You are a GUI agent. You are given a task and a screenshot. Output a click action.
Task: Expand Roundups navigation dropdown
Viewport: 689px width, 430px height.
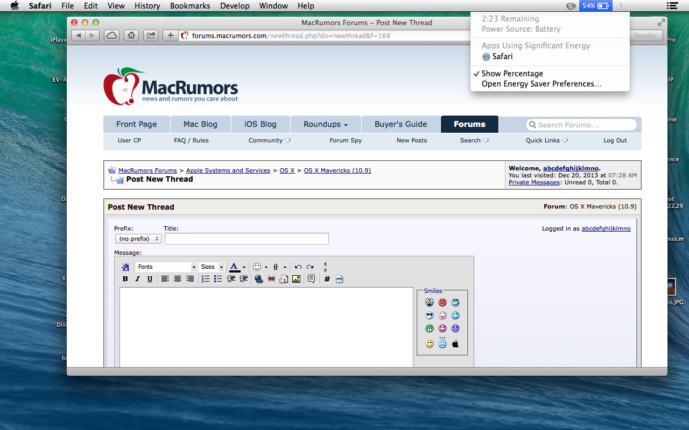tap(326, 124)
